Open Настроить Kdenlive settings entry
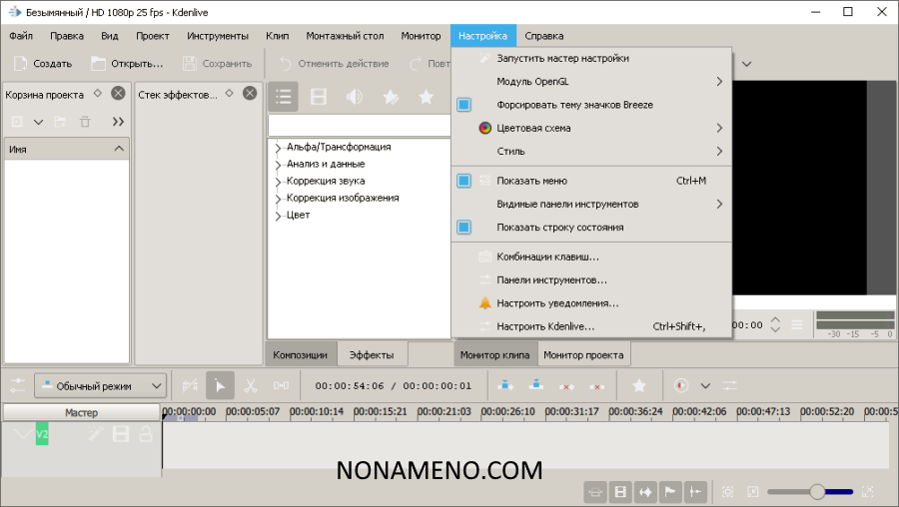The width and height of the screenshot is (899, 507). pos(544,326)
